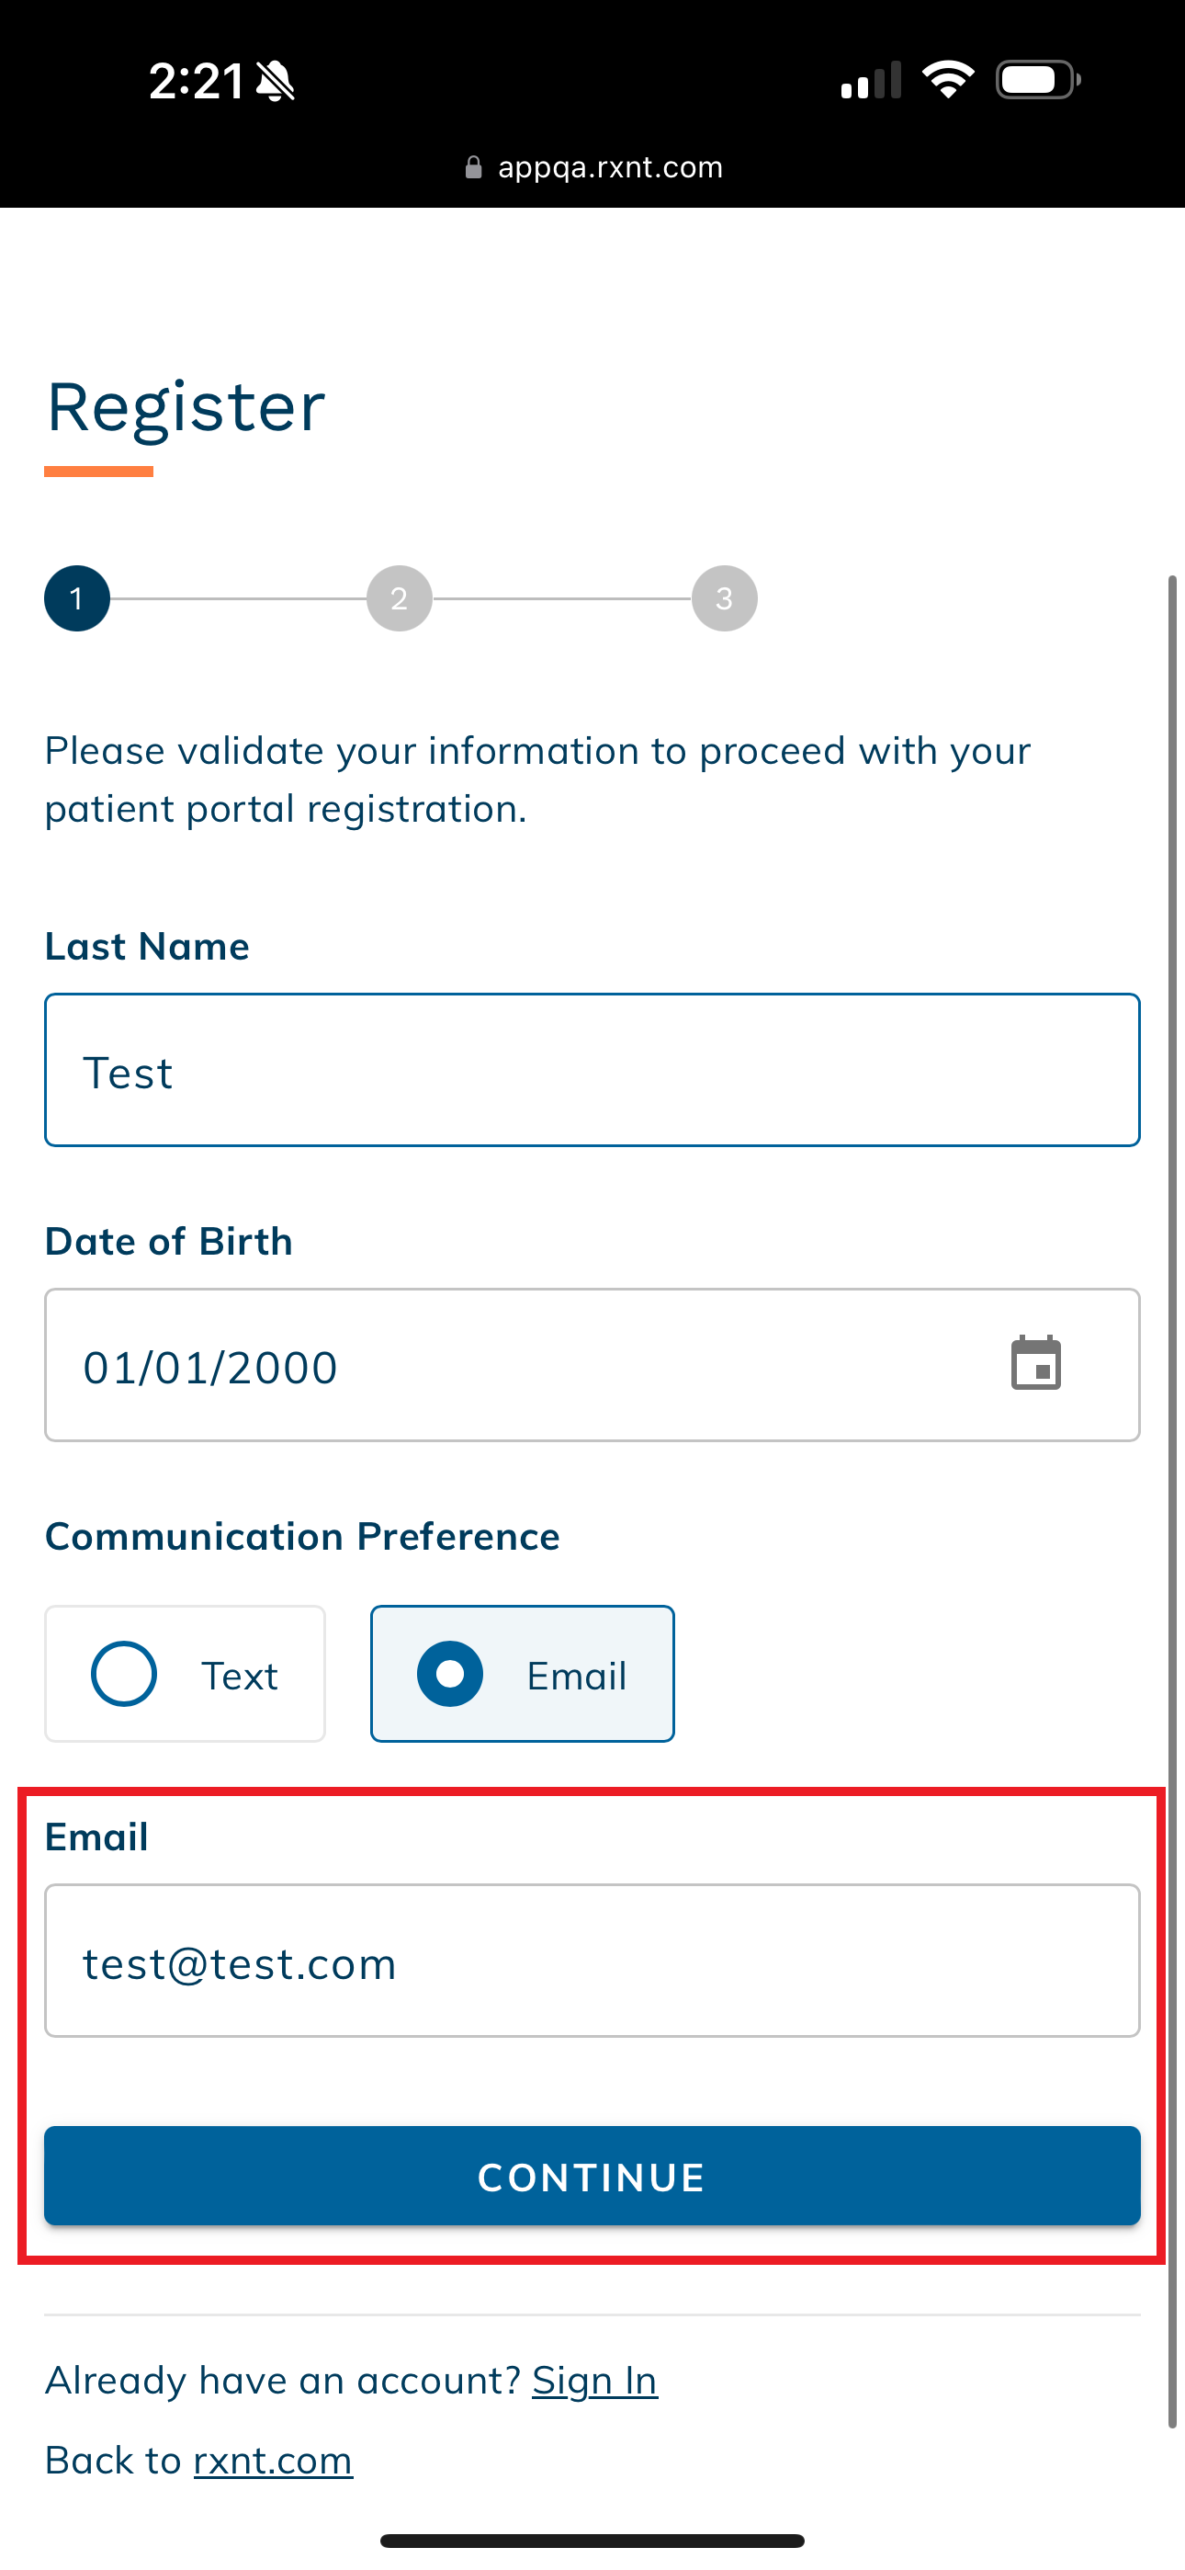Tap the appqa.rxnt.com address bar
The width and height of the screenshot is (1185, 2570).
[609, 167]
